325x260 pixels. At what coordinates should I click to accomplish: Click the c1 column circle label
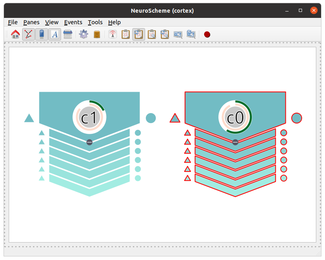point(89,117)
